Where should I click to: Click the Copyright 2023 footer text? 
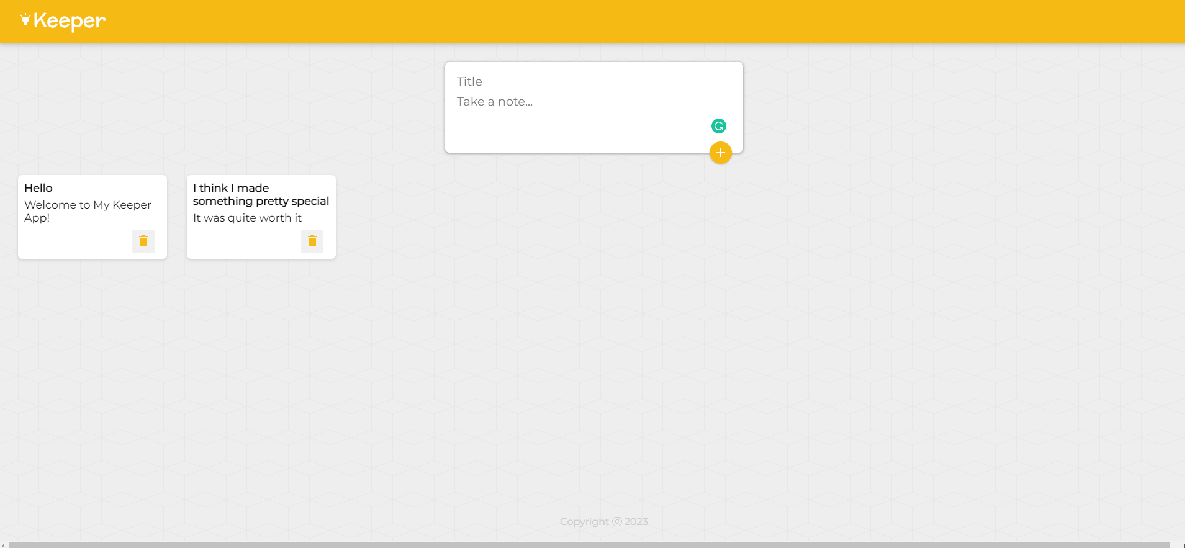pos(603,522)
